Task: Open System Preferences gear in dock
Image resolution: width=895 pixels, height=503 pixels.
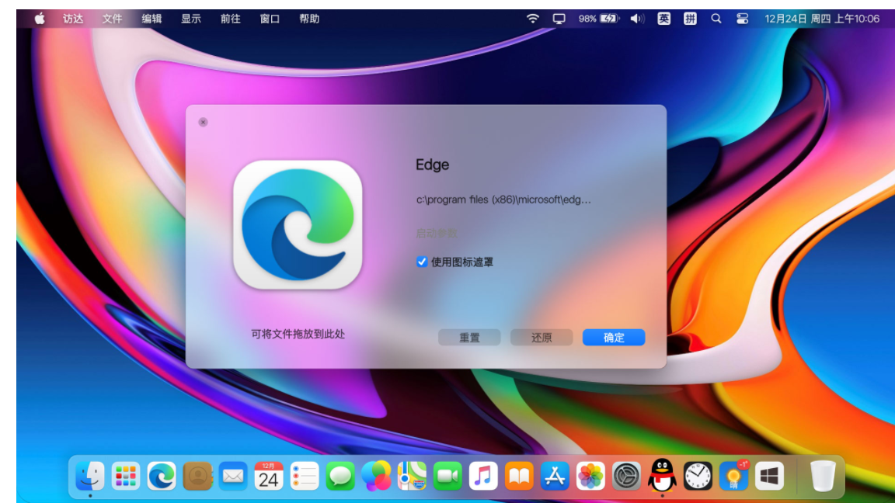Action: click(x=627, y=476)
